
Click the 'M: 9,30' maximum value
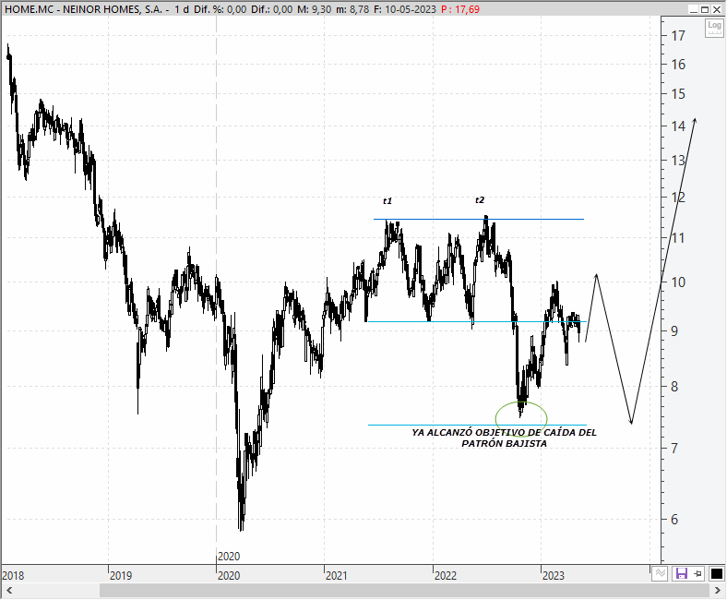point(314,9)
